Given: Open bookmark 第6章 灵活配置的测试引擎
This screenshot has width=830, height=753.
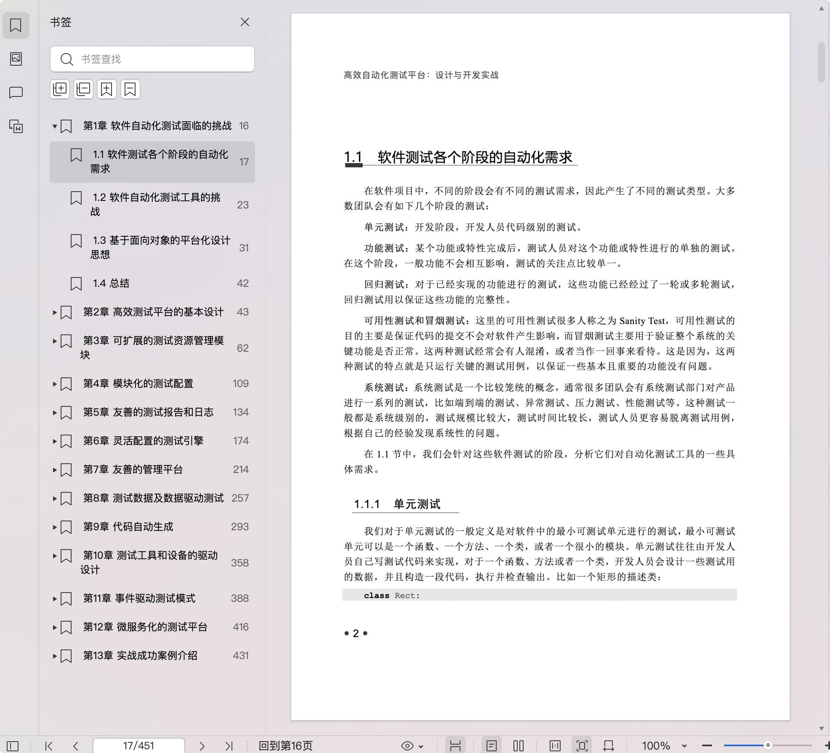Looking at the screenshot, I should click(143, 441).
